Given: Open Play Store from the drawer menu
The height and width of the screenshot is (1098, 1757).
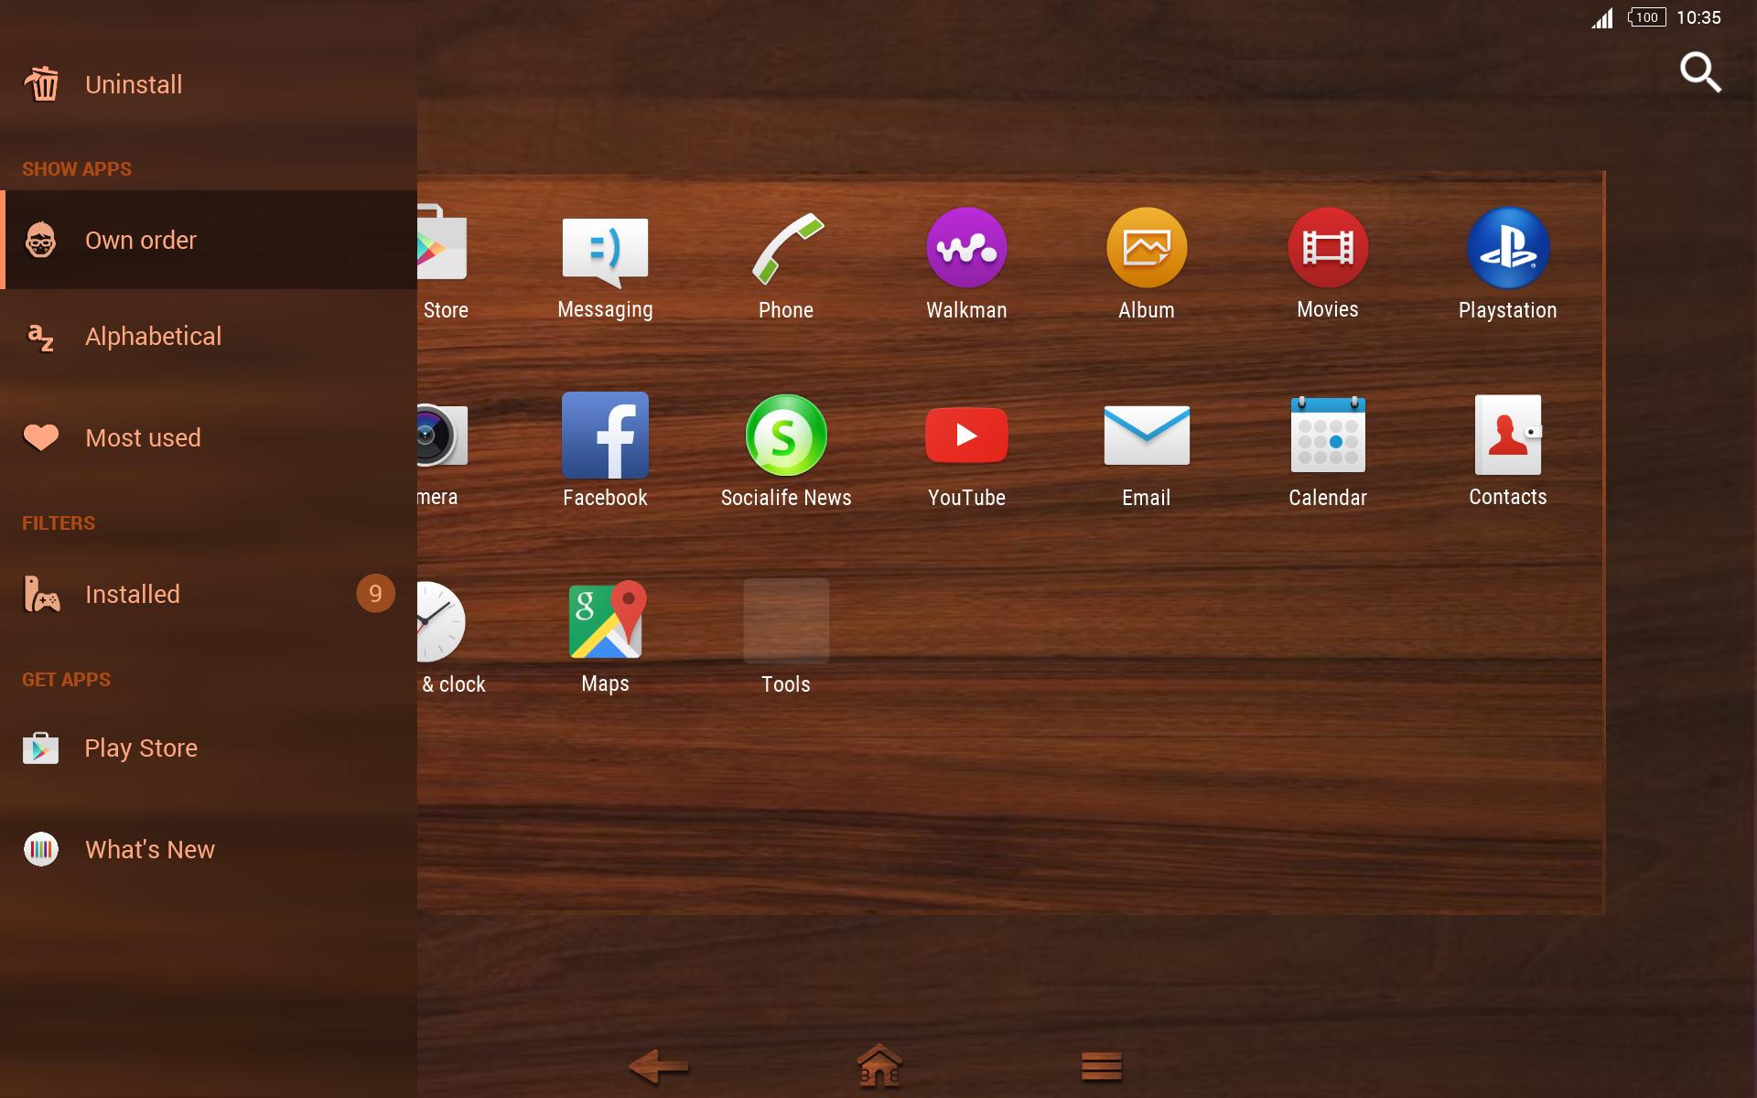Looking at the screenshot, I should (209, 748).
